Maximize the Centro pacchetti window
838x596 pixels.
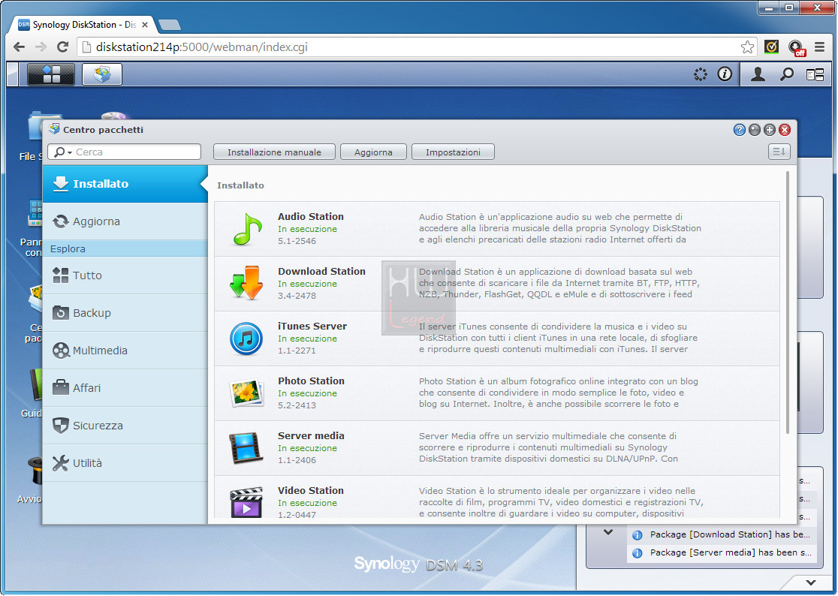click(769, 130)
